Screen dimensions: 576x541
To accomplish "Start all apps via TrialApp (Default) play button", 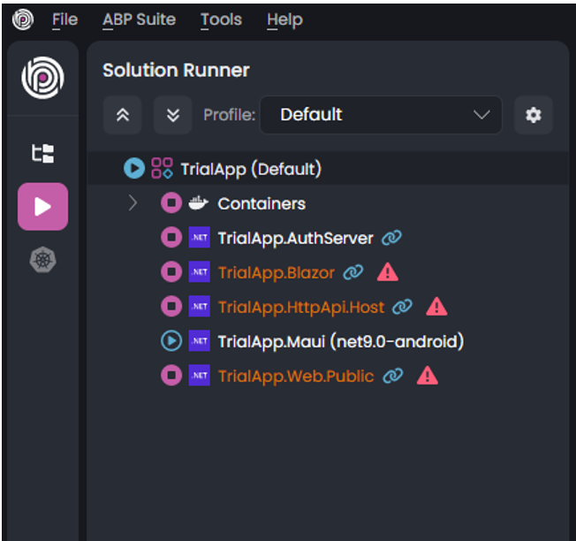I will pyautogui.click(x=134, y=168).
